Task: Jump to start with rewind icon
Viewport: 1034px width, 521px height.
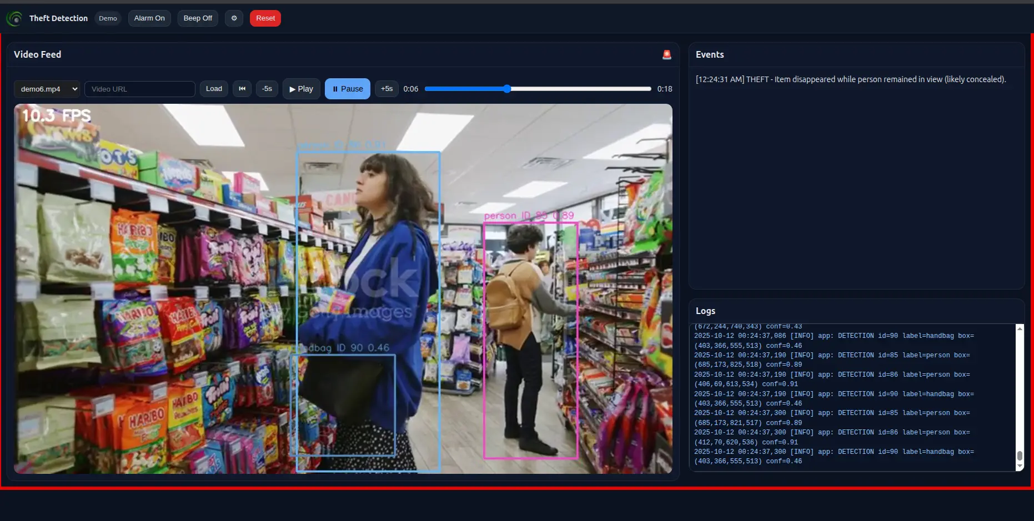Action: pyautogui.click(x=242, y=89)
